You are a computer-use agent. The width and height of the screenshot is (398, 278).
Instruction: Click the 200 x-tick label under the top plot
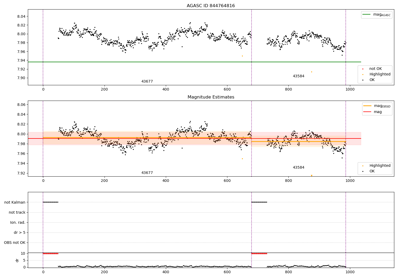pyautogui.click(x=105, y=89)
